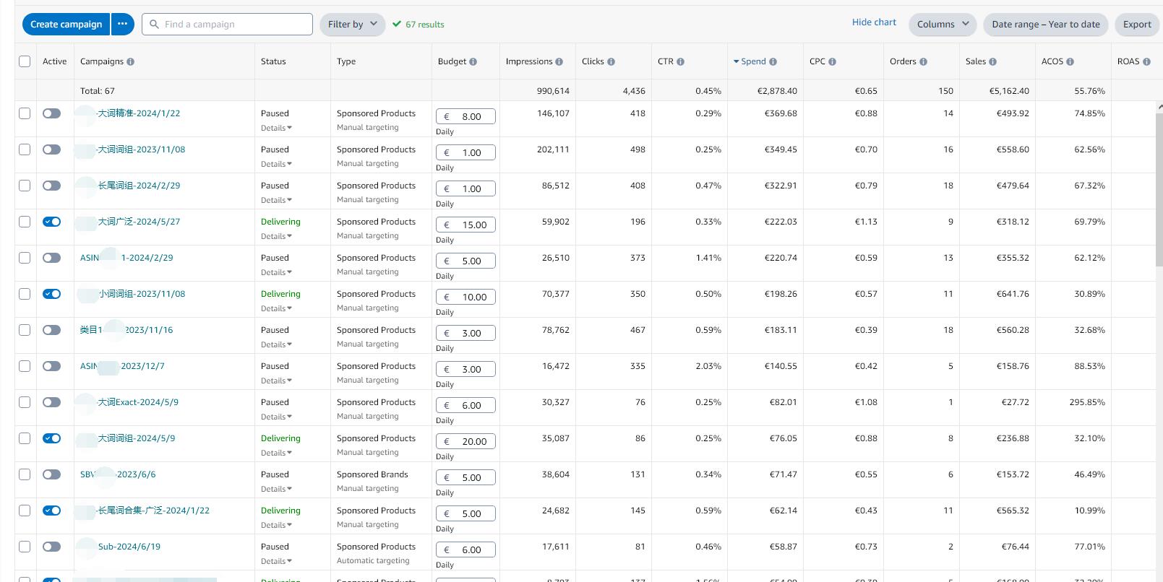Click the info icon beside CTR header
The width and height of the screenshot is (1163, 582).
[x=680, y=62]
